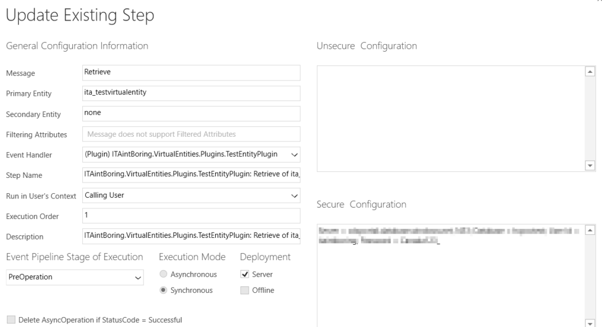Image resolution: width=602 pixels, height=327 pixels.
Task: Open the Event Handler dropdown
Action: click(x=191, y=154)
